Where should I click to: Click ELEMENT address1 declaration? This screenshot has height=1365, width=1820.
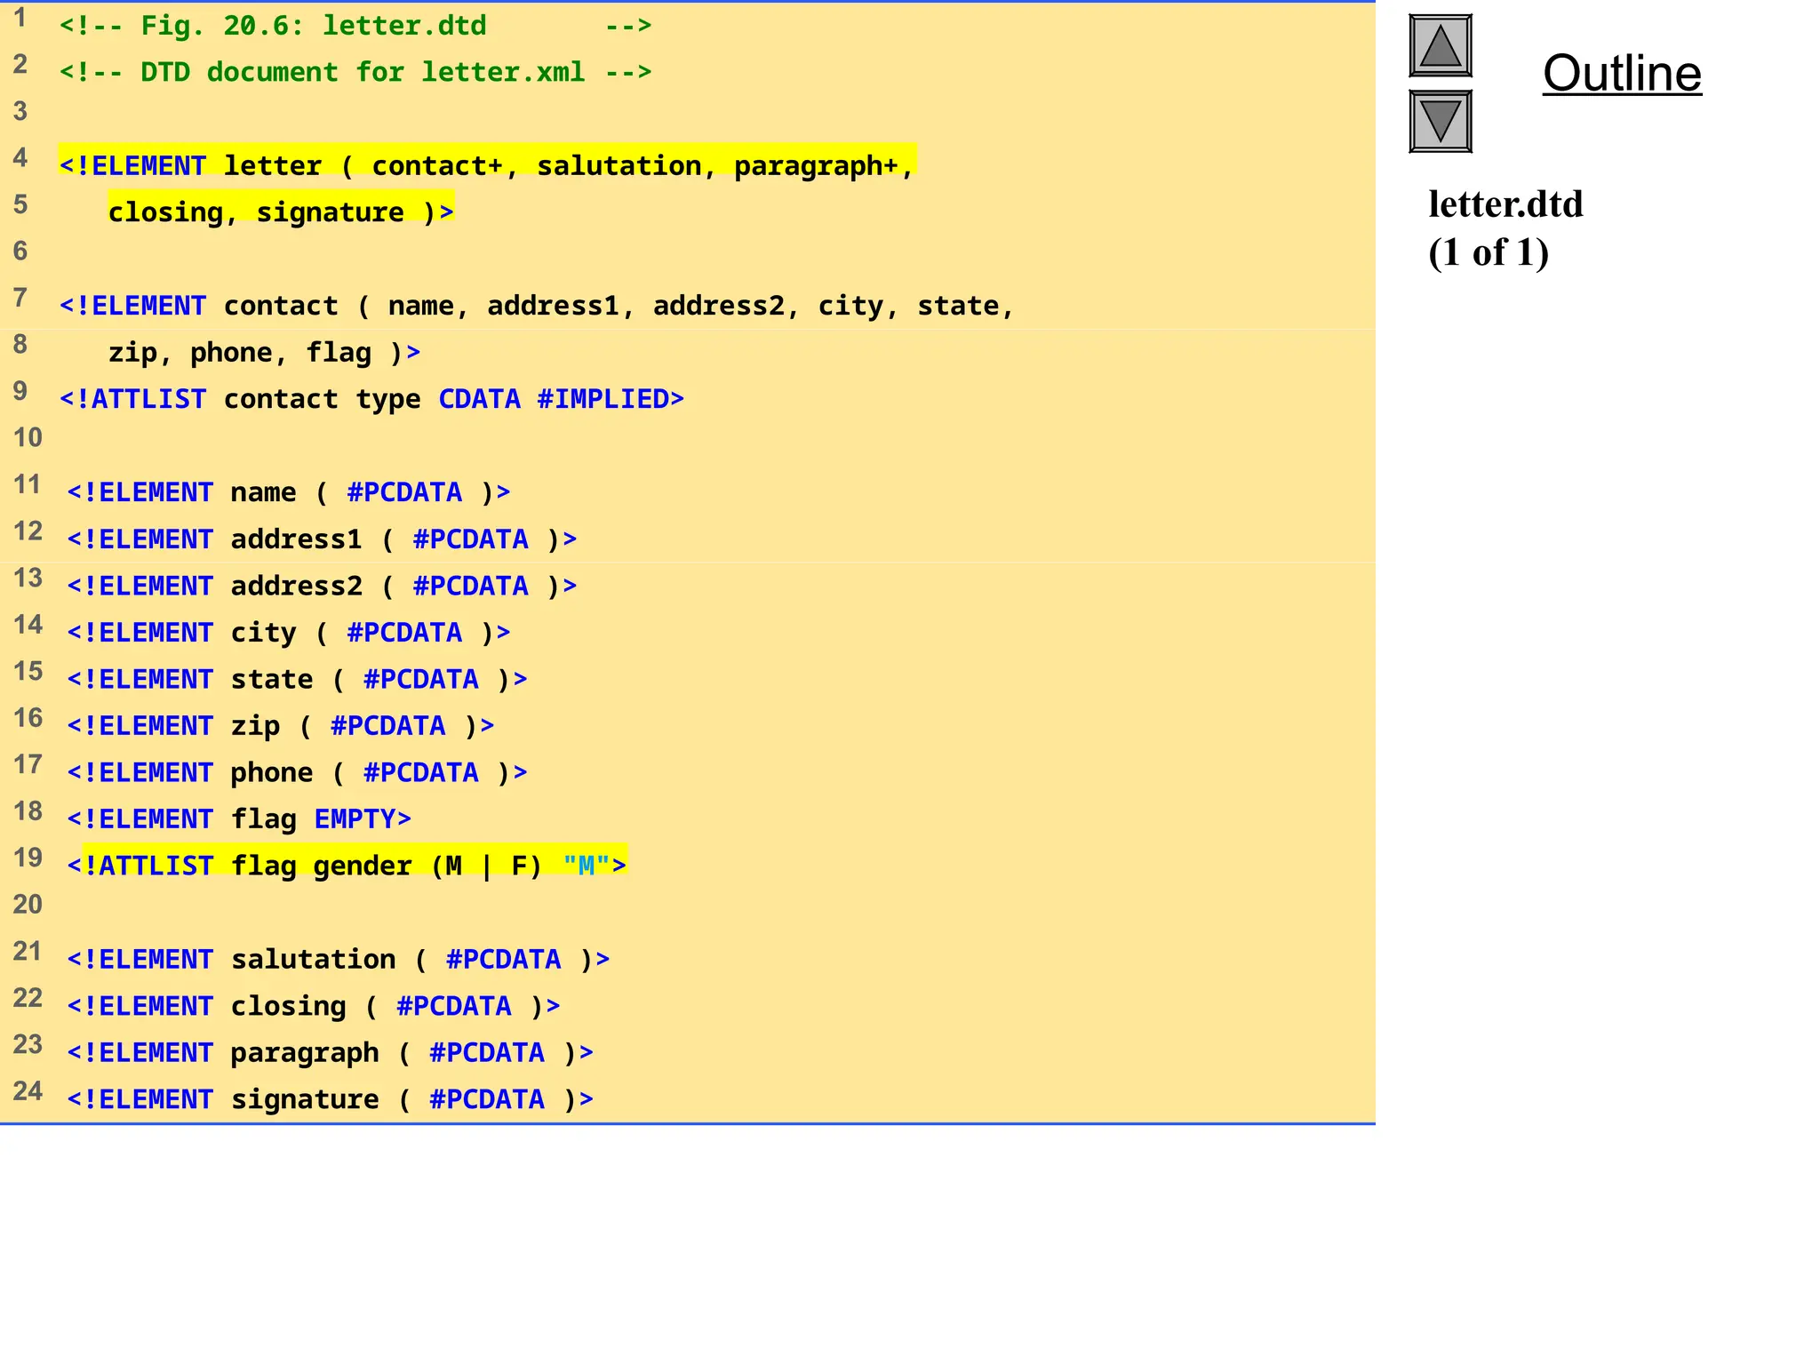pyautogui.click(x=322, y=539)
